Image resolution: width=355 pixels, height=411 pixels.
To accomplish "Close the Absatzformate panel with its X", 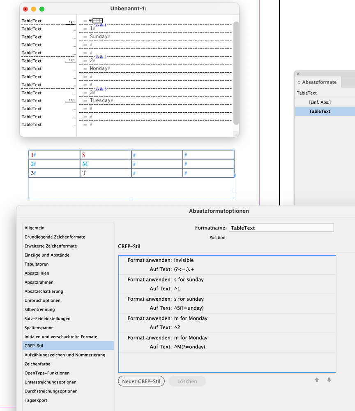I will click(298, 74).
